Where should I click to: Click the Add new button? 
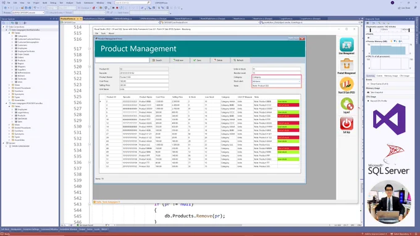180,60
